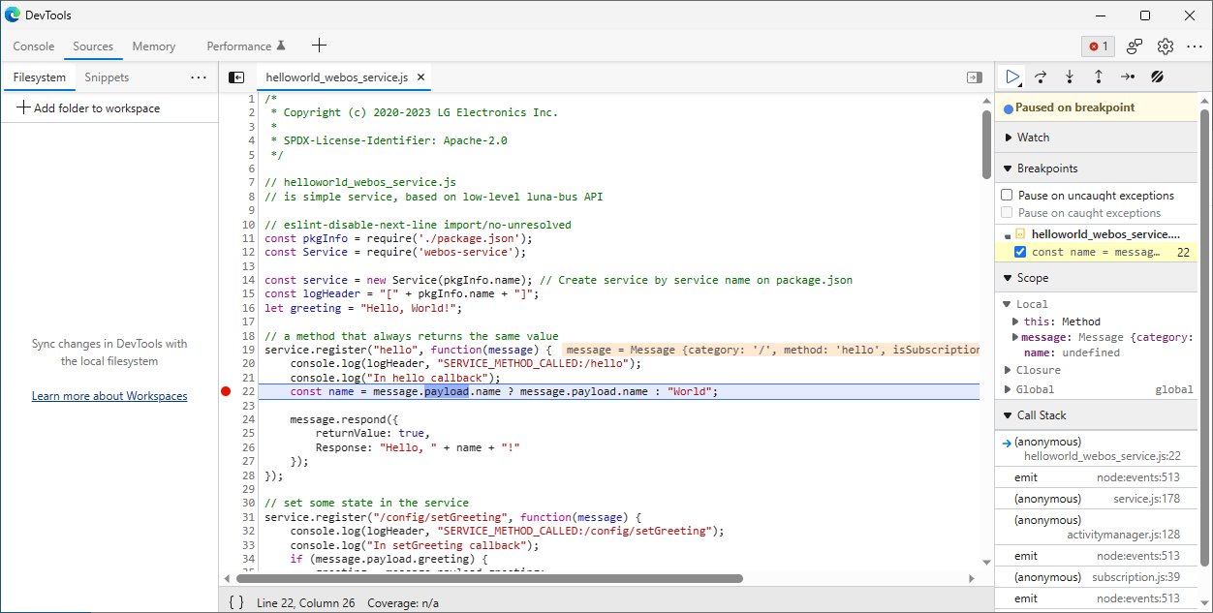Open the Snippets tab
1213x613 pixels.
click(106, 77)
